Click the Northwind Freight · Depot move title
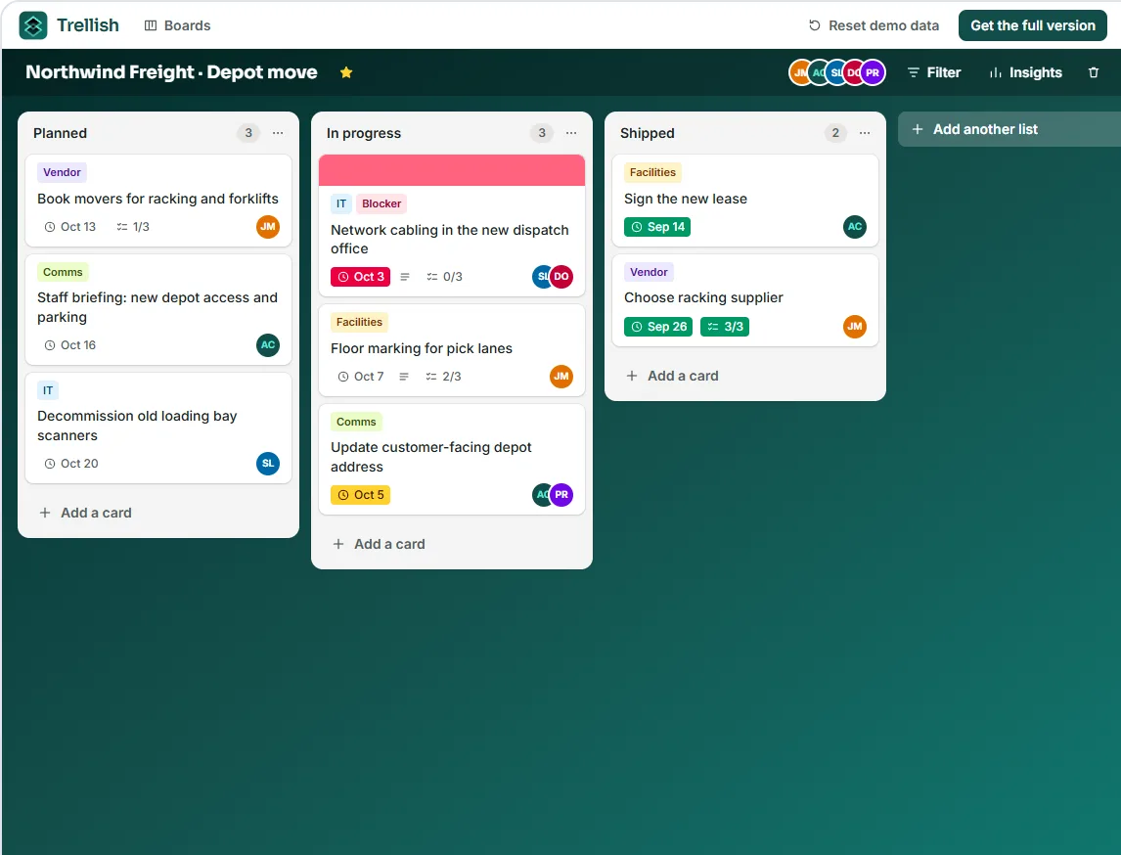The width and height of the screenshot is (1121, 855). click(x=171, y=72)
